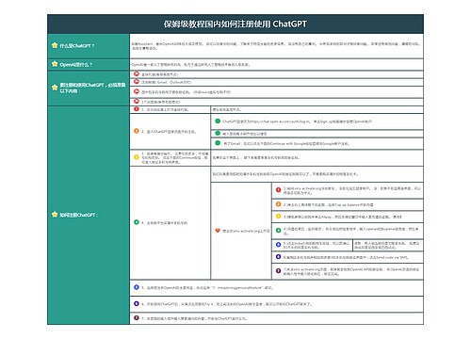Click the star next to 要注册和使用ChatGPT heading
Image resolution: width=471 pixels, height=339 pixels.
[x=55, y=88]
